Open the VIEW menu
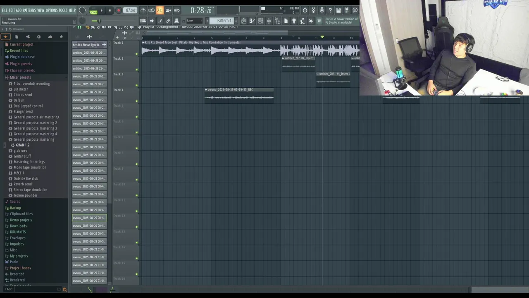The height and width of the screenshot is (298, 529). tap(41, 10)
